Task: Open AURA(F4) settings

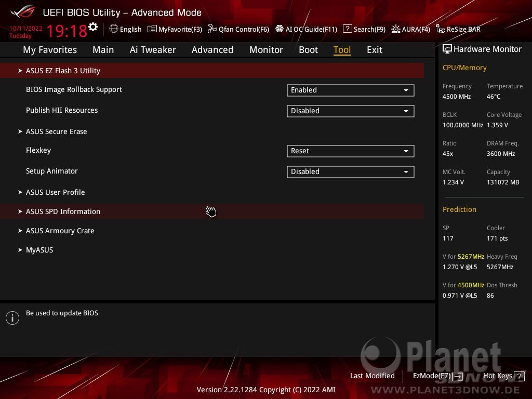Action: coord(410,29)
